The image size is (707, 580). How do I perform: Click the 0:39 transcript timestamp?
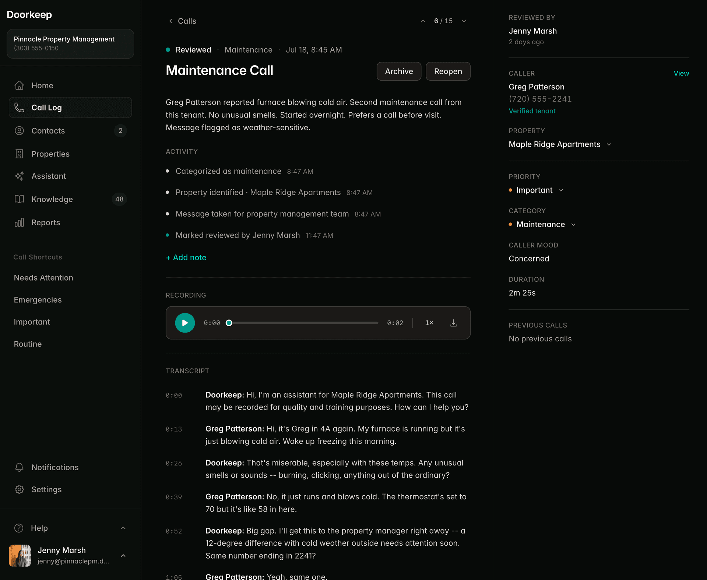click(174, 497)
